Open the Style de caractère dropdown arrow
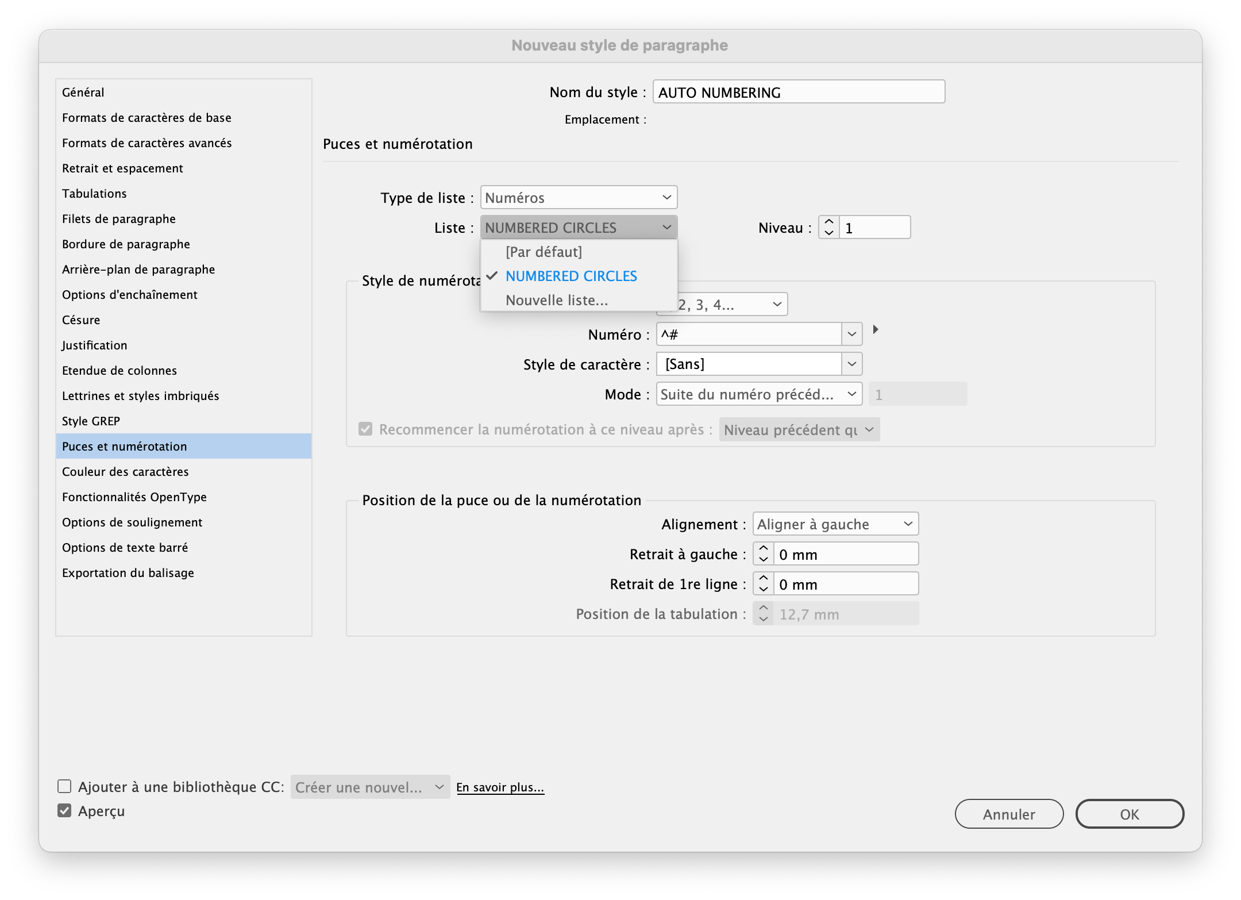1241x900 pixels. pyautogui.click(x=852, y=364)
